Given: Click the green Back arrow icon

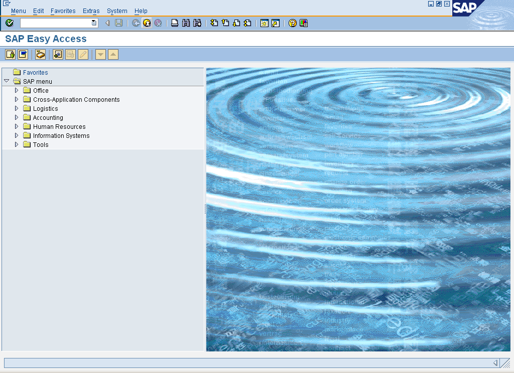Looking at the screenshot, I should coord(136,23).
